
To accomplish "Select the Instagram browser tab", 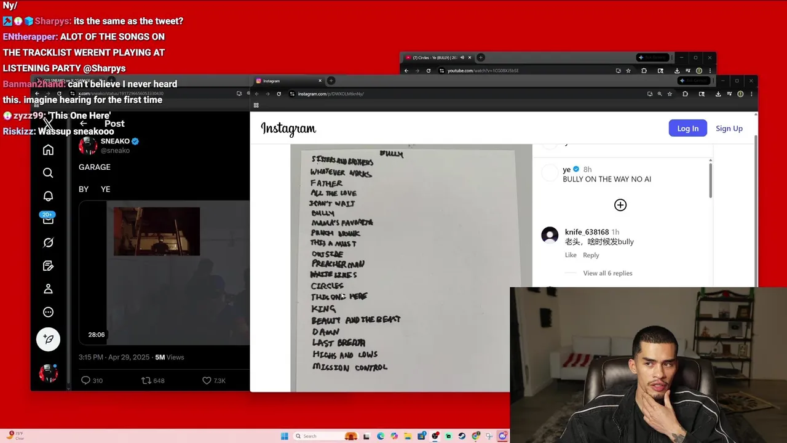I will (x=288, y=81).
